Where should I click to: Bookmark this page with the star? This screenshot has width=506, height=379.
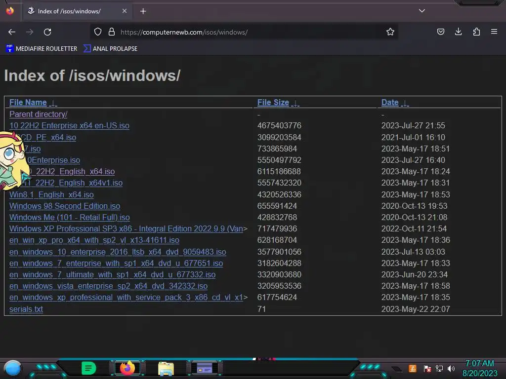(x=390, y=32)
